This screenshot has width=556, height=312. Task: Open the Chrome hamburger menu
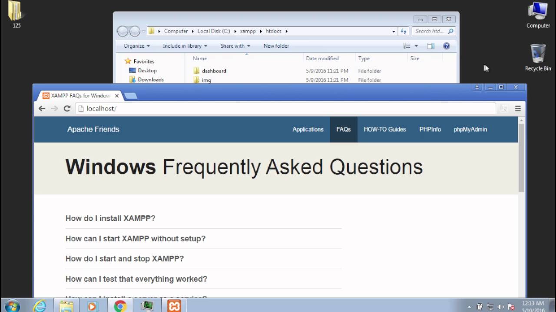(518, 109)
